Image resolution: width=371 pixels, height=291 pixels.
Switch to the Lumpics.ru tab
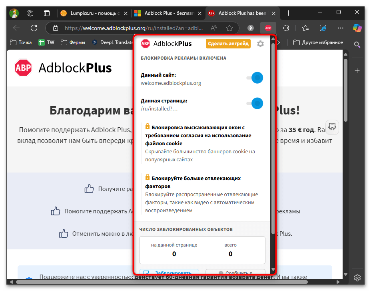tap(94, 13)
